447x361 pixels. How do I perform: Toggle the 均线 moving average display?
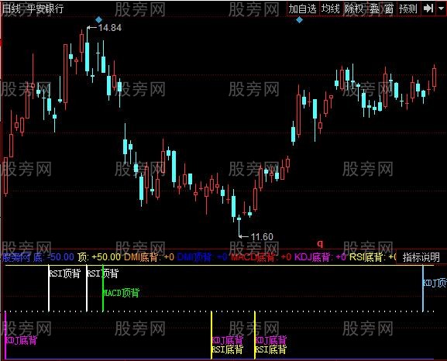[x=330, y=9]
